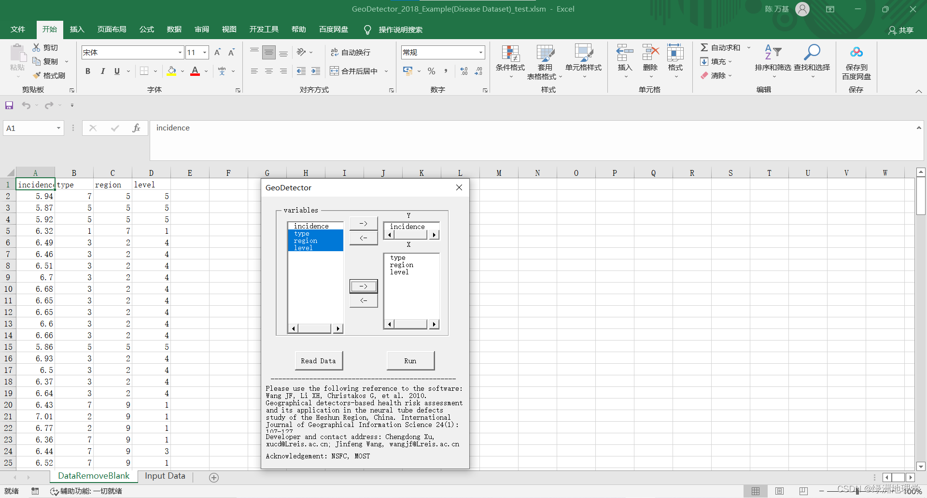
Task: Decrease indent icon
Action: point(301,71)
